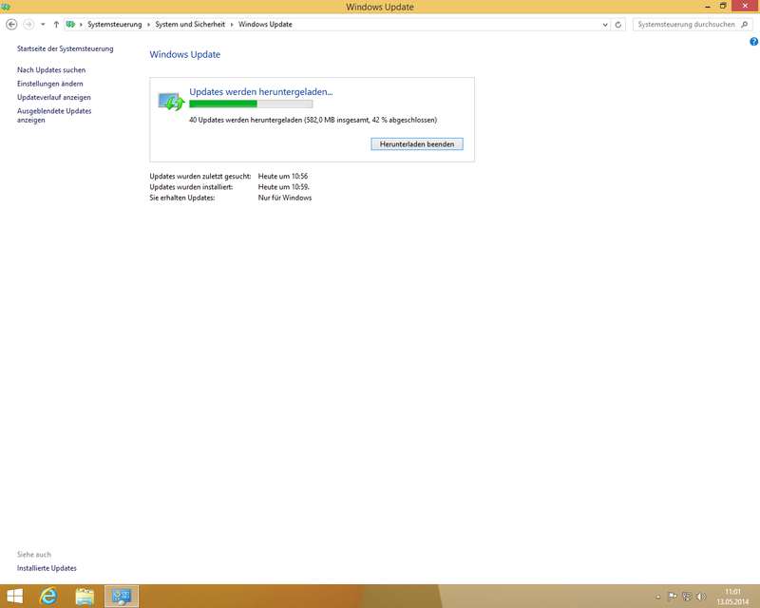760x608 pixels.
Task: Click the 'Heute um 10:56' value
Action: pyautogui.click(x=282, y=176)
